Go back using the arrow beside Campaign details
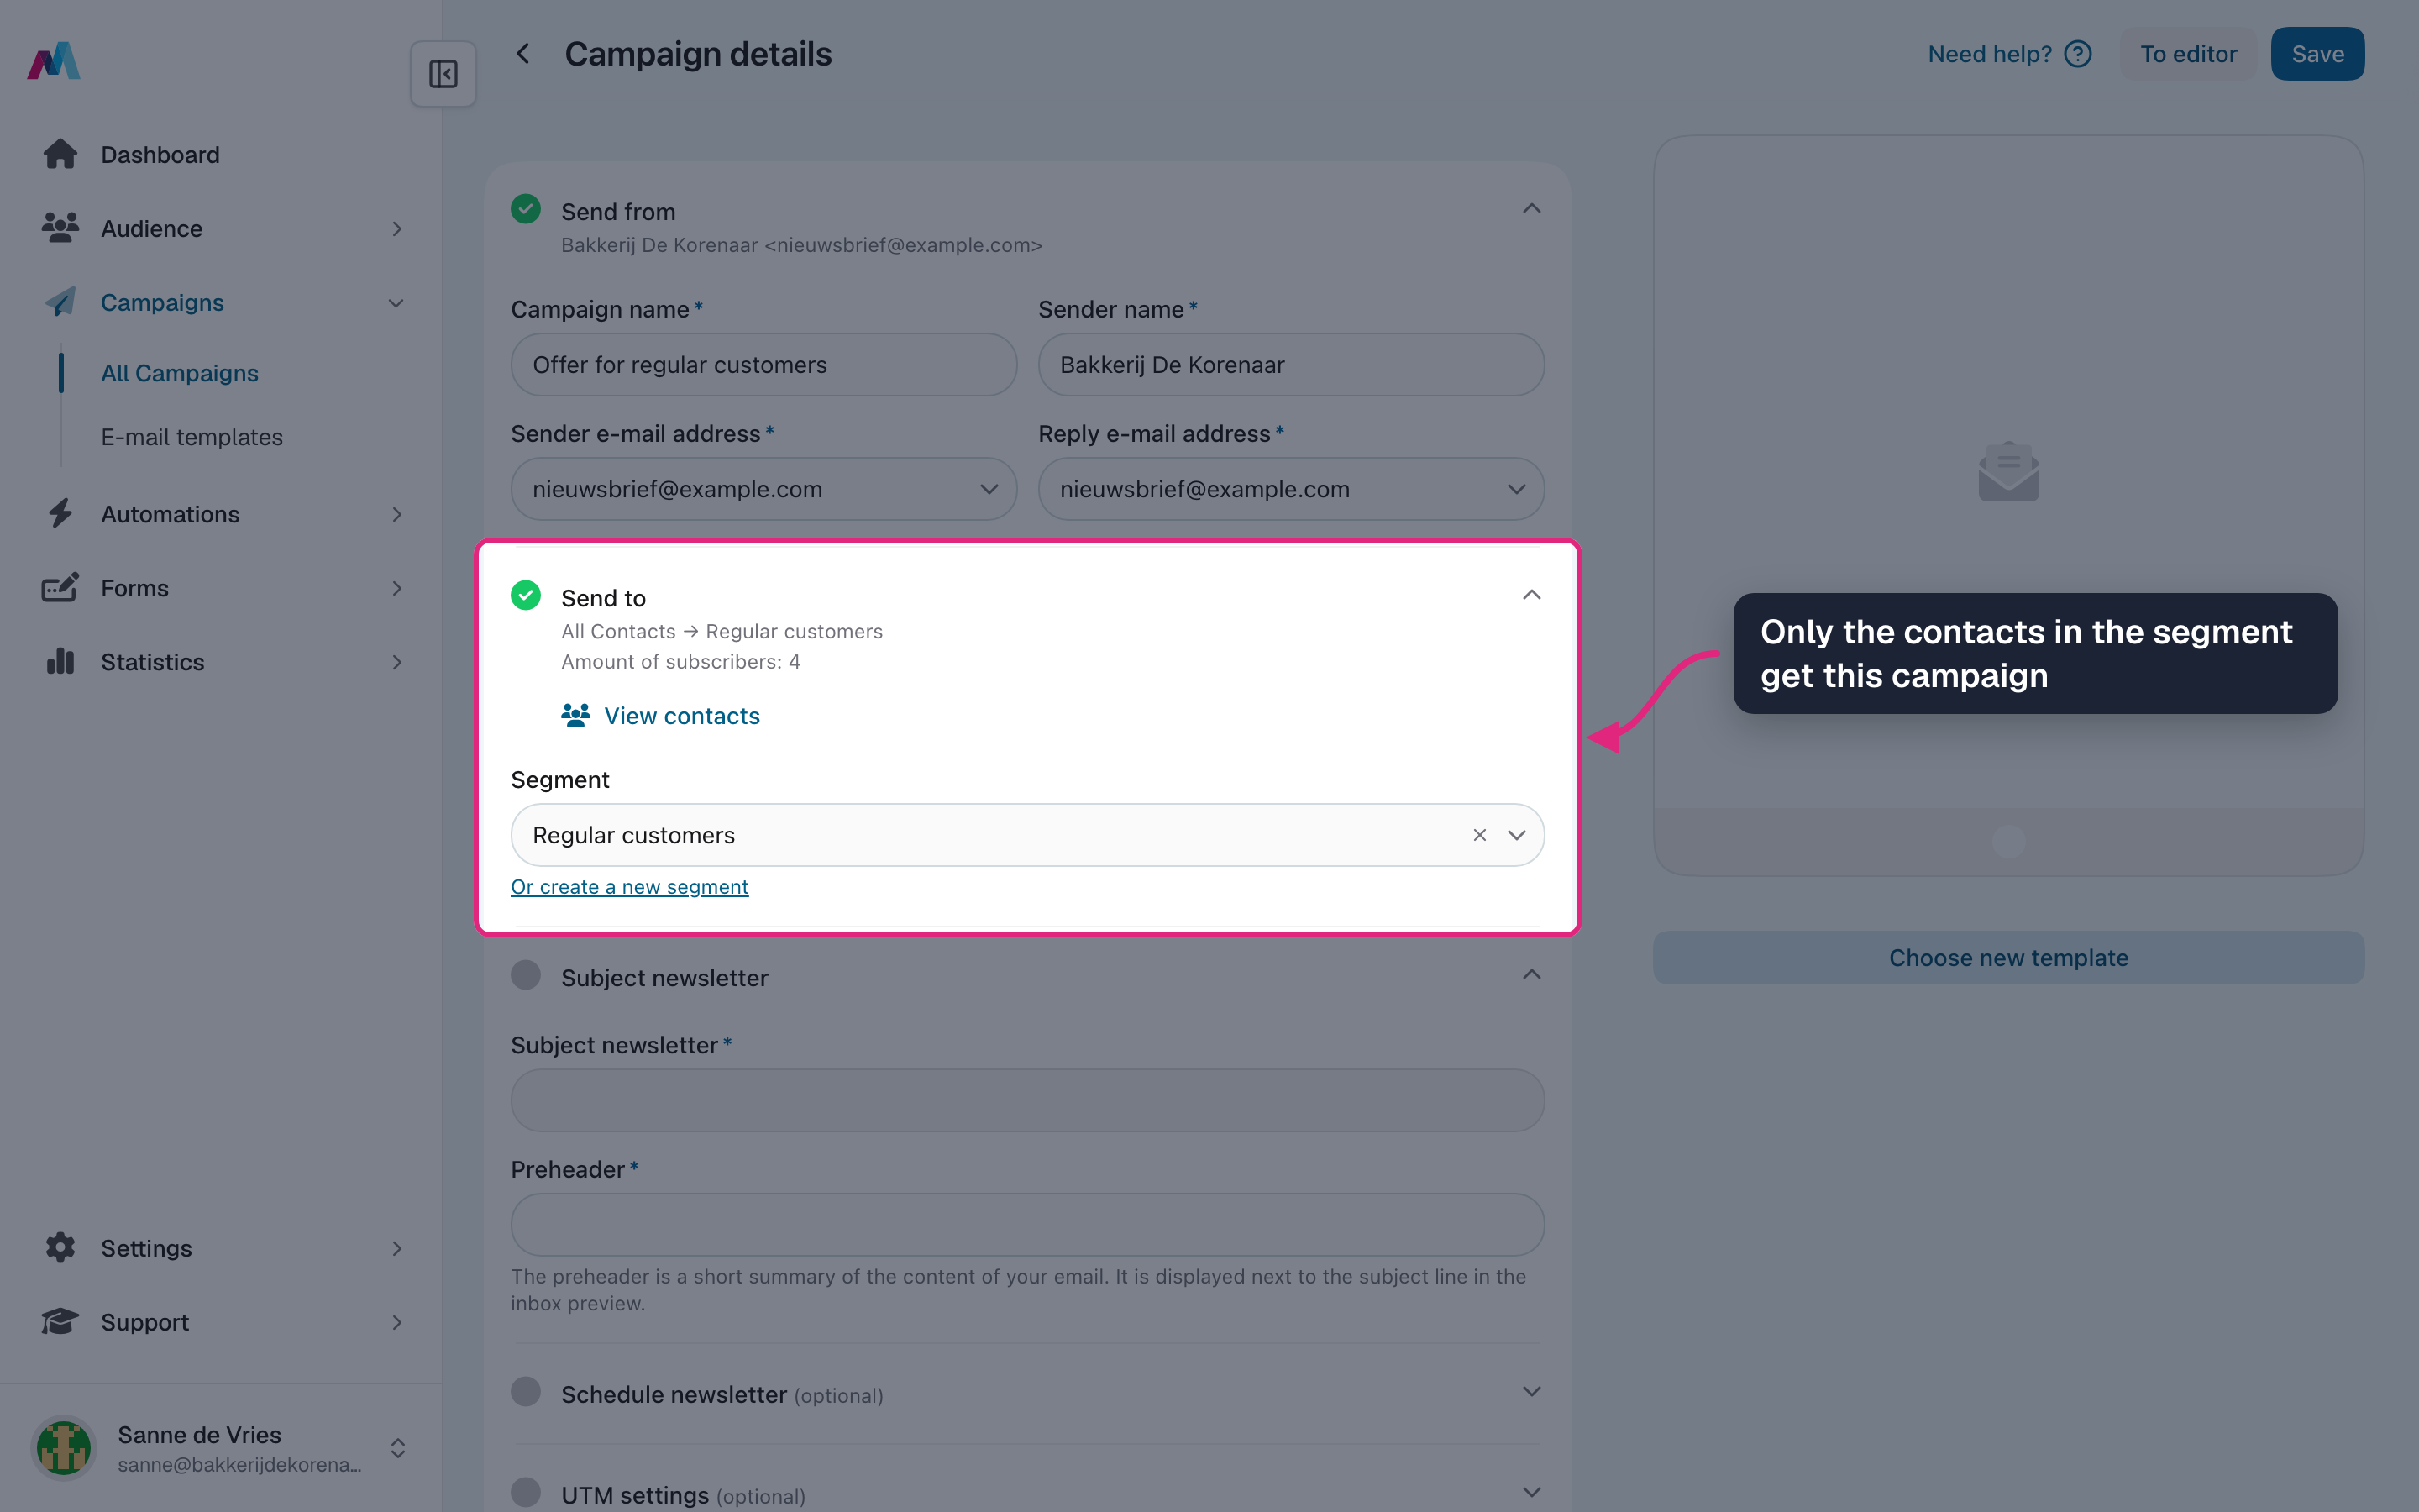 (522, 54)
